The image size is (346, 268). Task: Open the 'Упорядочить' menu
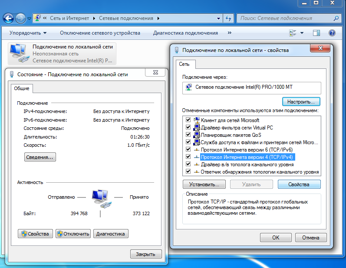tap(28, 33)
